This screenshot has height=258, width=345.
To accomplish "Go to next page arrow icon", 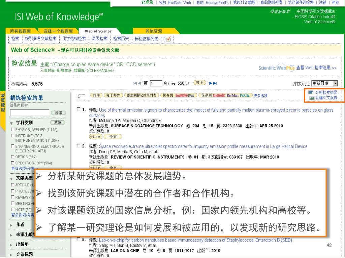I will coord(211,83).
